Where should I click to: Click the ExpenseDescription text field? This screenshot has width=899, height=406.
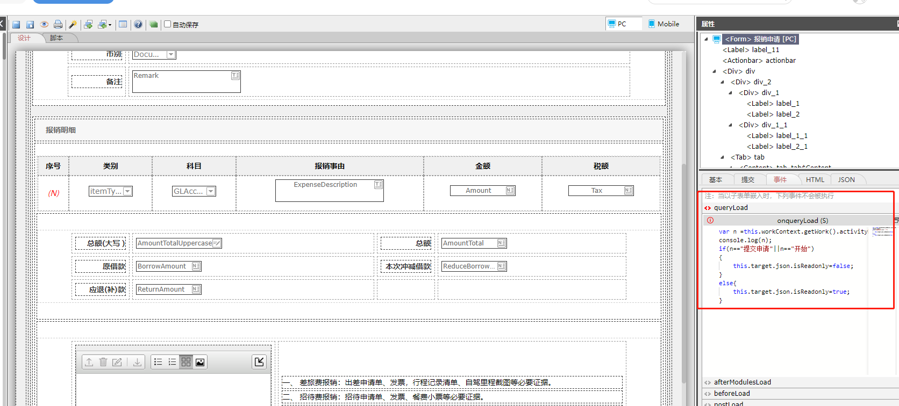(x=330, y=191)
